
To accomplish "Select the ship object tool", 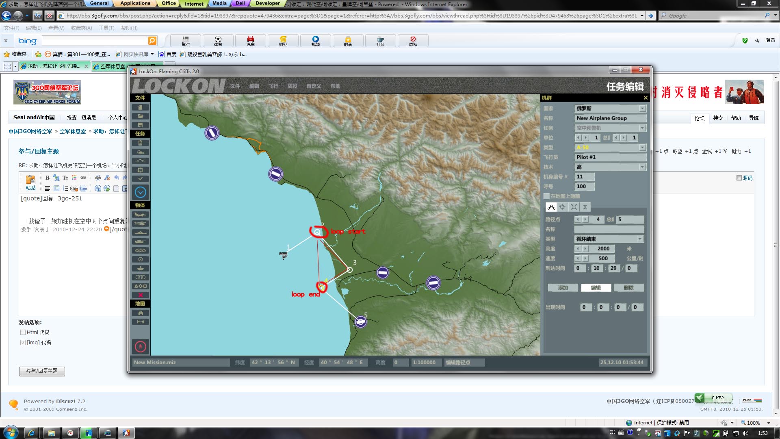I will (140, 233).
